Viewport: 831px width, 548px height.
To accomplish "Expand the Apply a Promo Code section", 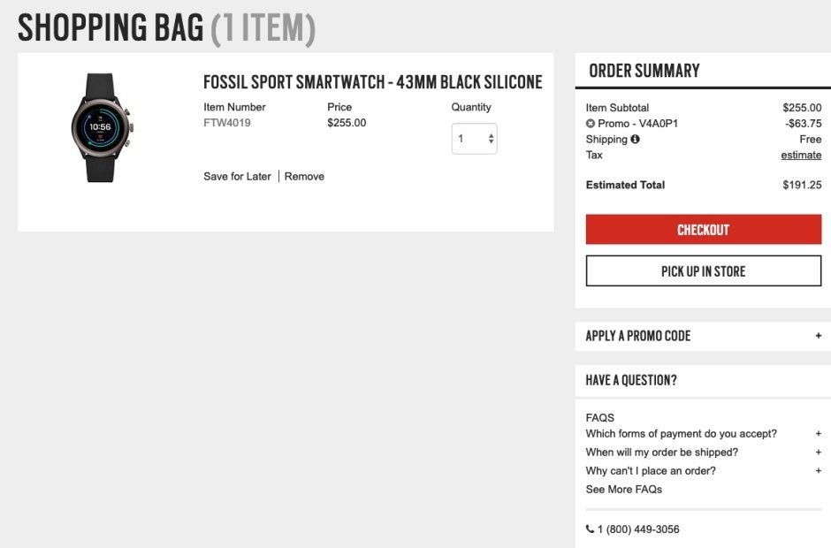I will [x=819, y=336].
